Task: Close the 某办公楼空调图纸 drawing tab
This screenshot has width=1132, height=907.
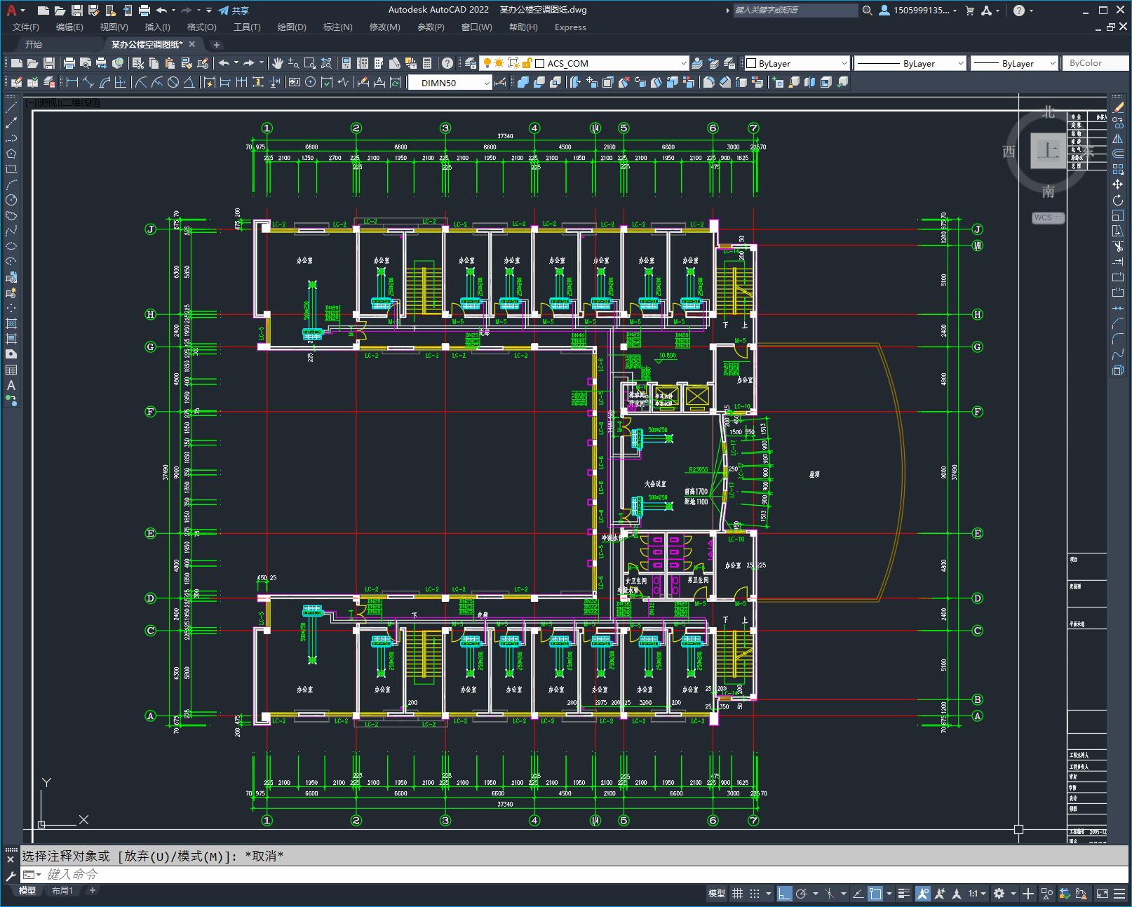Action: 193,44
